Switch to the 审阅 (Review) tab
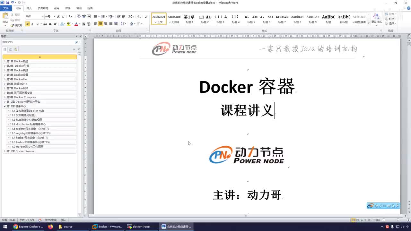 [x=79, y=8]
